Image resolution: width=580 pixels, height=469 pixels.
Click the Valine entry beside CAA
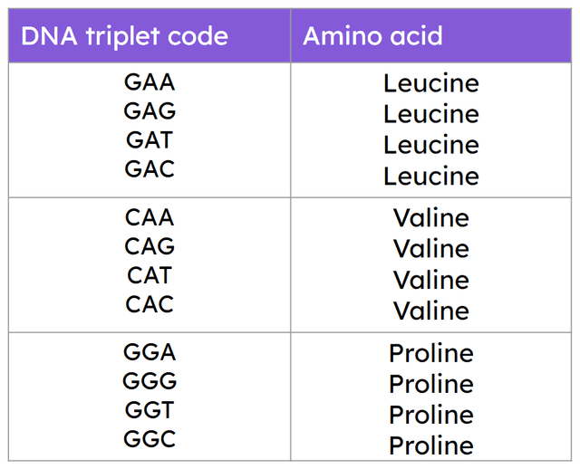tap(430, 218)
